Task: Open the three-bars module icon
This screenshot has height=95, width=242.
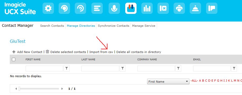Action: [97, 8]
